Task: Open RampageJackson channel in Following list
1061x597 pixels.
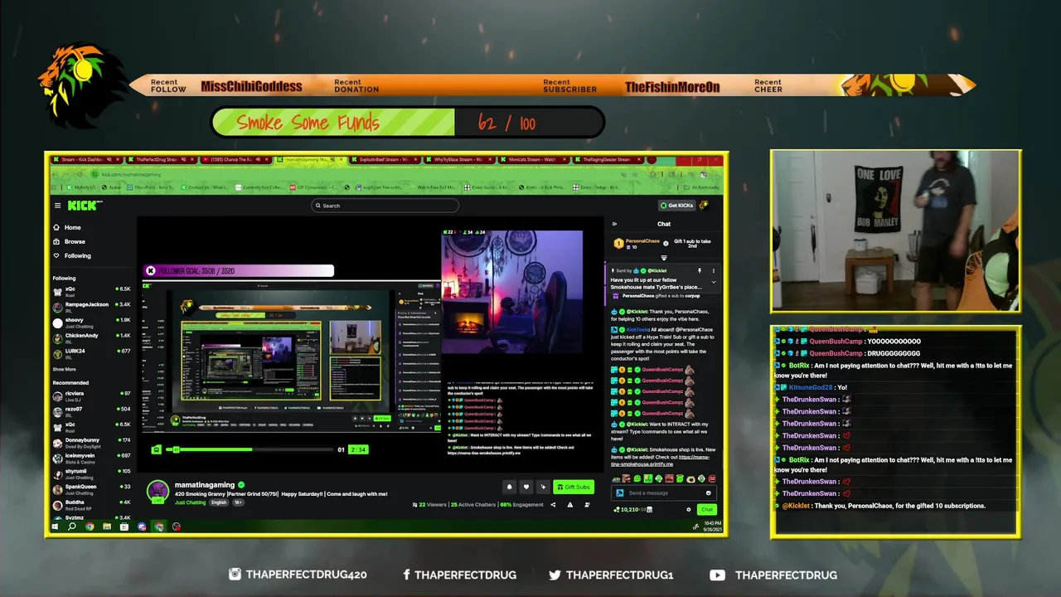Action: tap(91, 306)
